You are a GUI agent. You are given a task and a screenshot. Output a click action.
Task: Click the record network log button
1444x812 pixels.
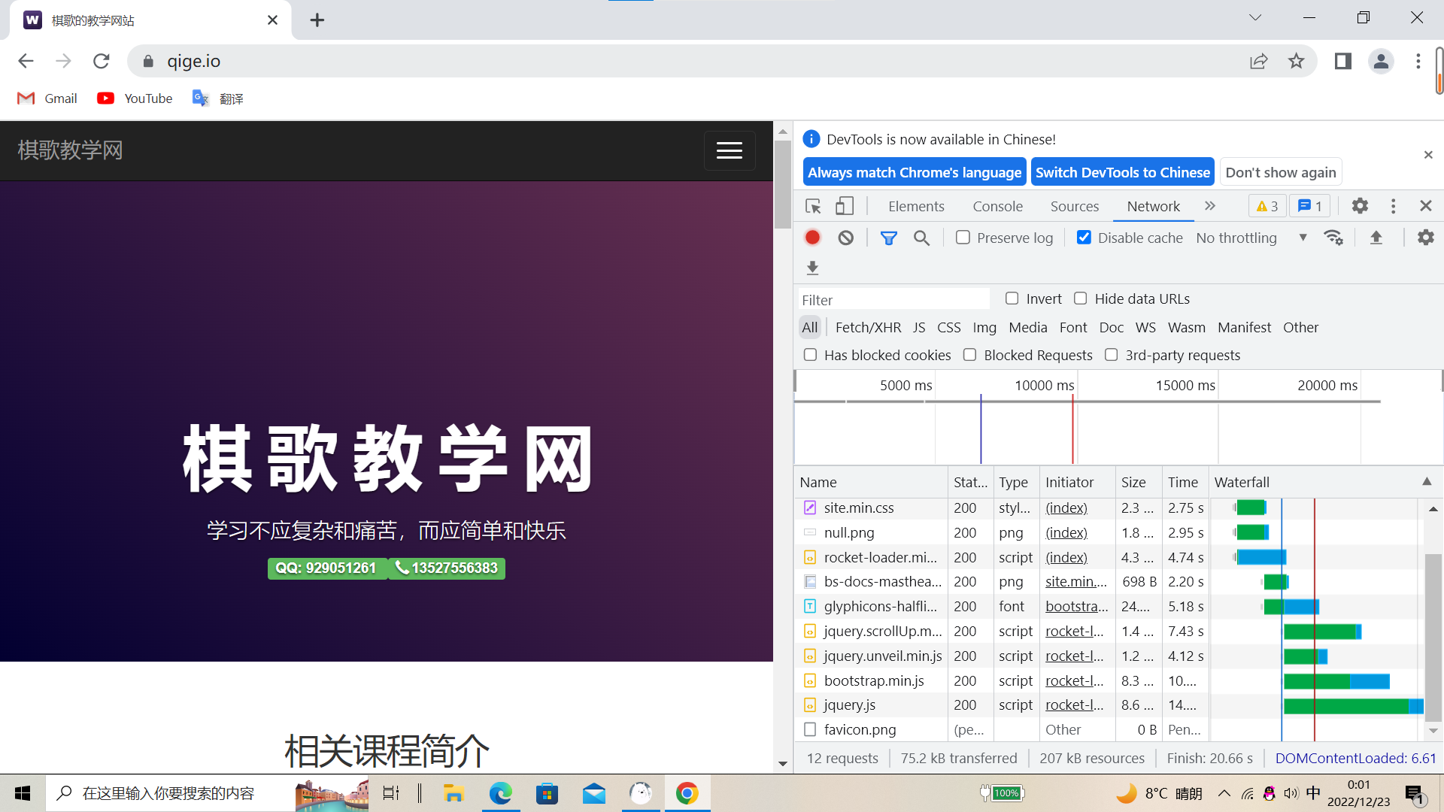pos(812,238)
